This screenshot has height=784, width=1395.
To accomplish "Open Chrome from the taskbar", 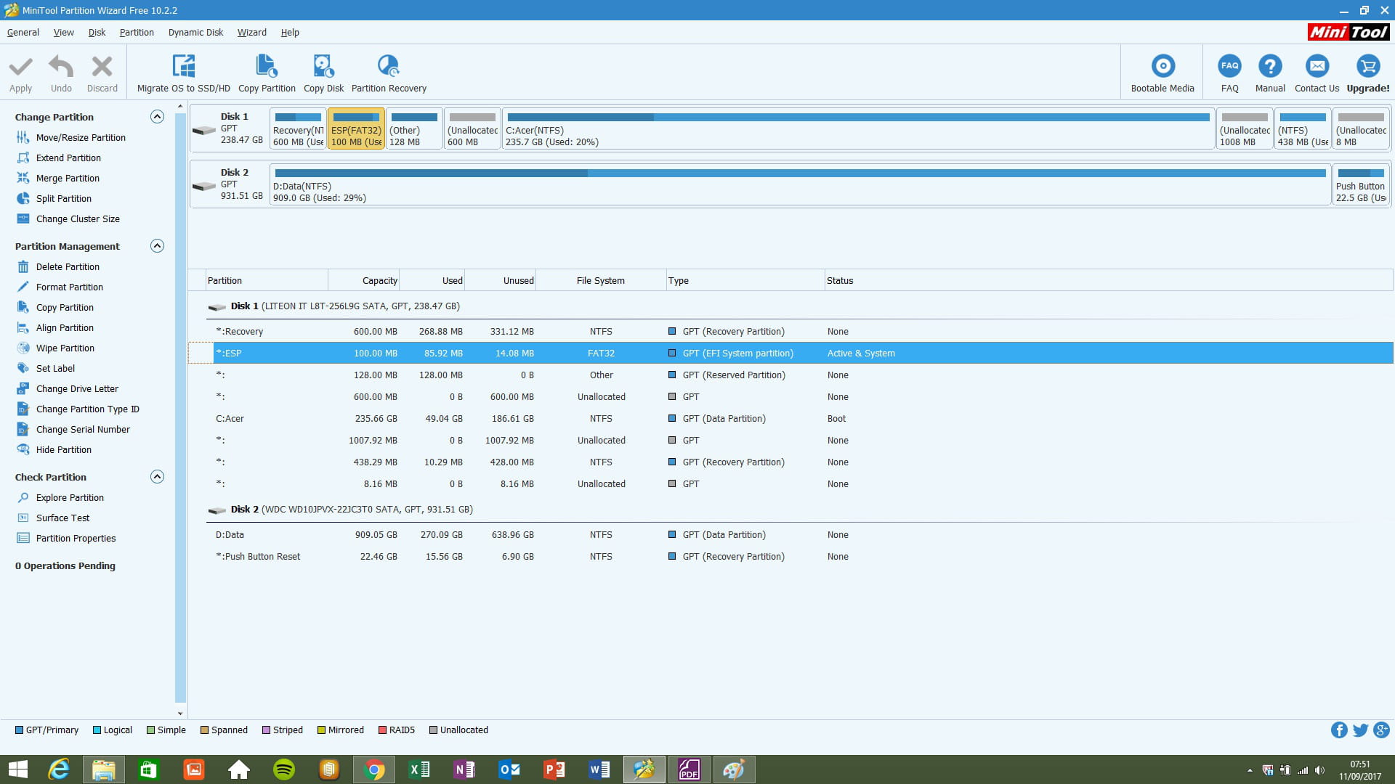I will [x=374, y=769].
